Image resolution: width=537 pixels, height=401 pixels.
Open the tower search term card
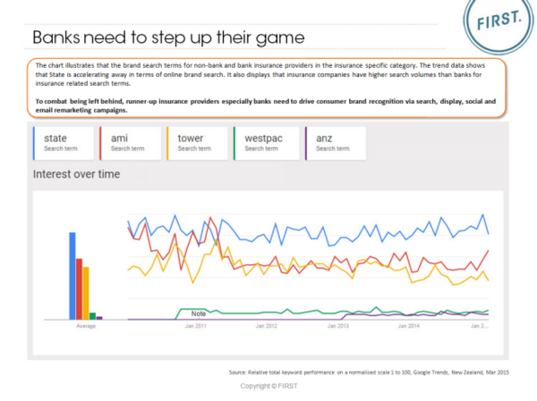point(193,142)
